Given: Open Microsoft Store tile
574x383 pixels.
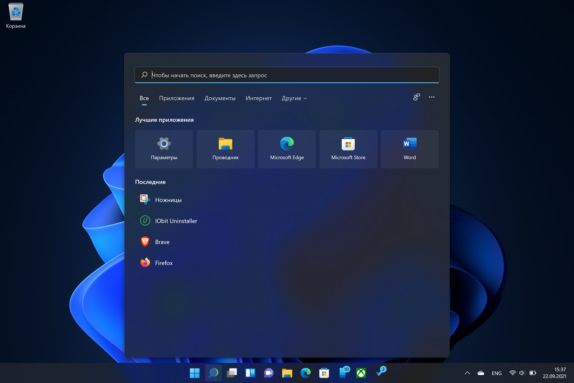Looking at the screenshot, I should 348,149.
